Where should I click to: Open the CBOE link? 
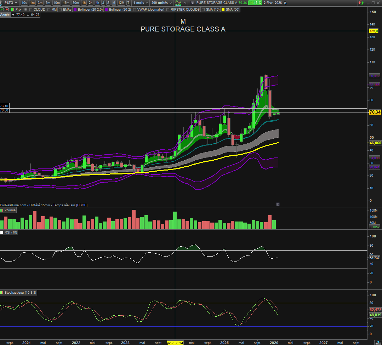click(82, 205)
